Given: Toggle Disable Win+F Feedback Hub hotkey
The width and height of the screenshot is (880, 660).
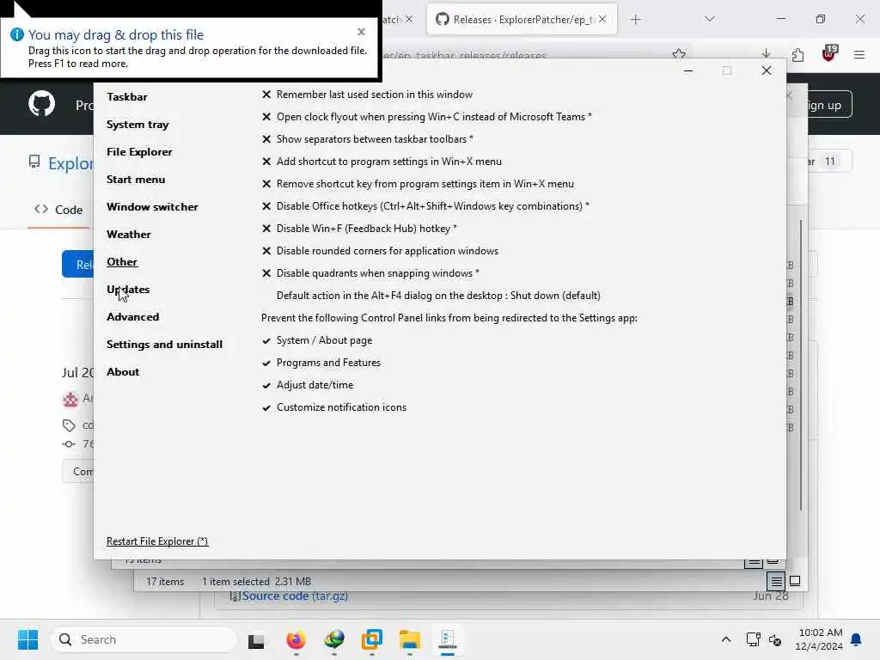Looking at the screenshot, I should pos(359,229).
